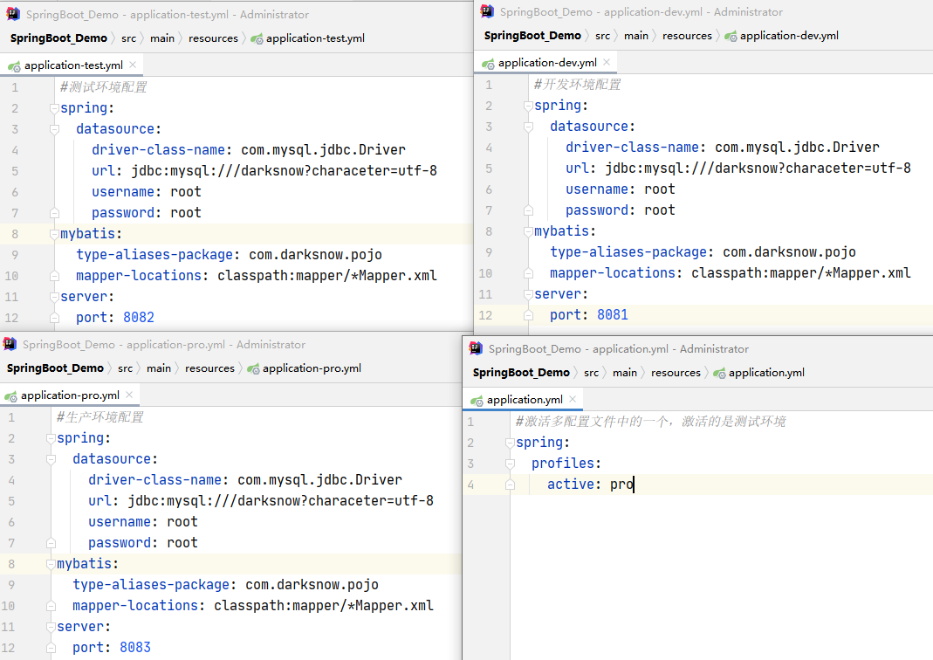The width and height of the screenshot is (933, 660).
Task: Click driver-class-name key in application-dev.yml
Action: [x=632, y=147]
